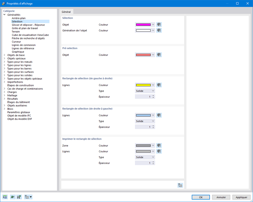Collapse the Généralités tree node
This screenshot has width=253, height=202.
point(4,15)
